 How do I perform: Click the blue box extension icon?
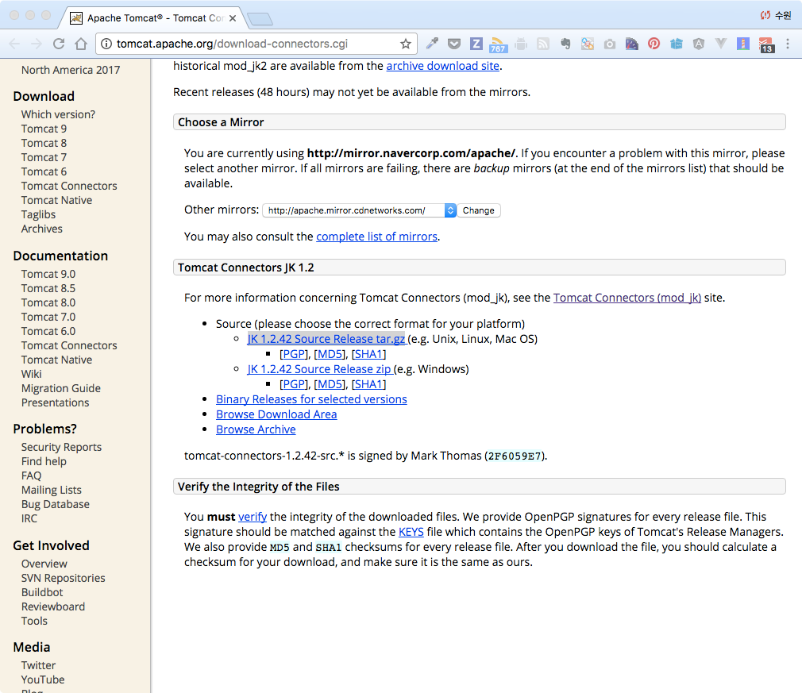pos(677,44)
